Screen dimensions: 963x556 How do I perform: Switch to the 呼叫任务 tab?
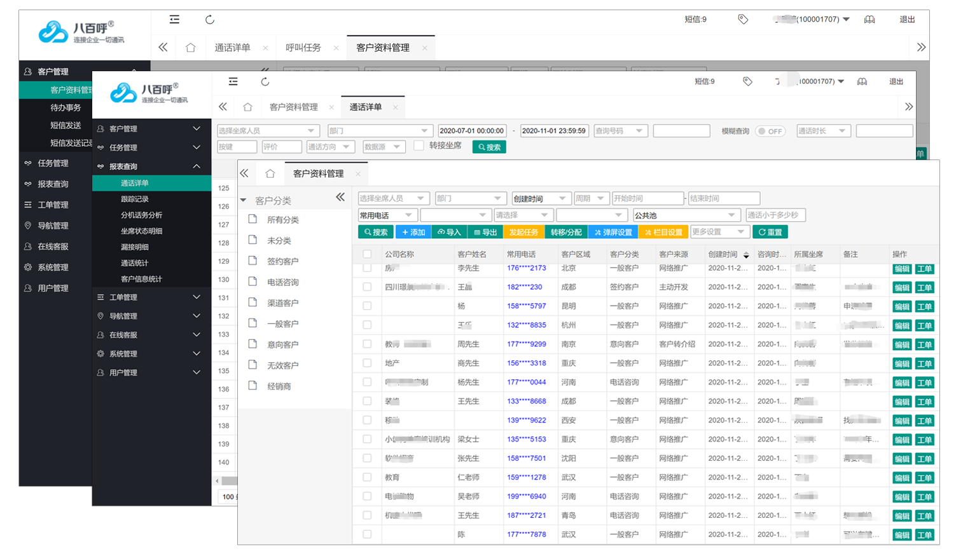click(303, 48)
